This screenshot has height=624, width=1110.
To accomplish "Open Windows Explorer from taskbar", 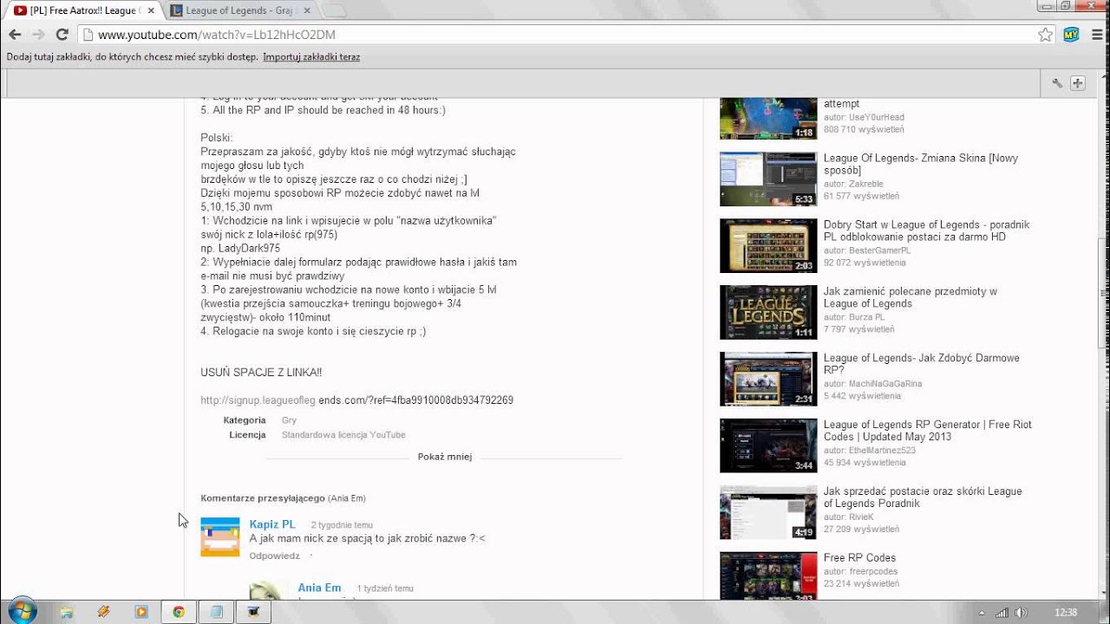I will click(x=66, y=612).
